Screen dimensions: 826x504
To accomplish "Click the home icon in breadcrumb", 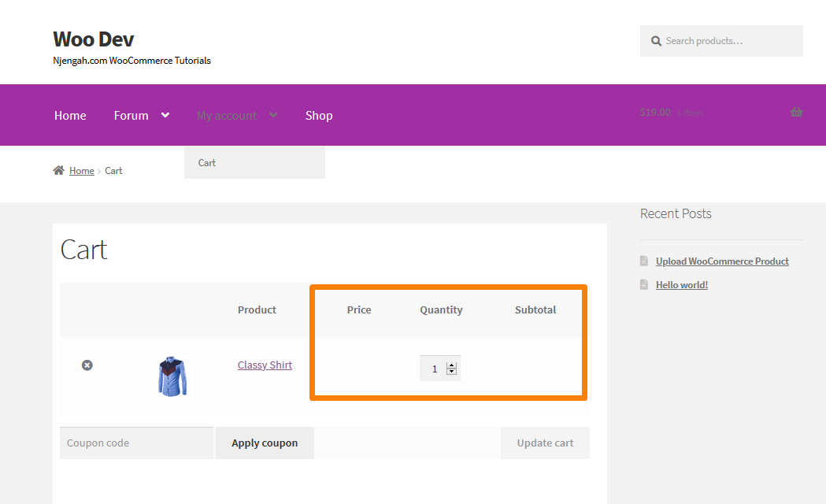I will (x=58, y=170).
